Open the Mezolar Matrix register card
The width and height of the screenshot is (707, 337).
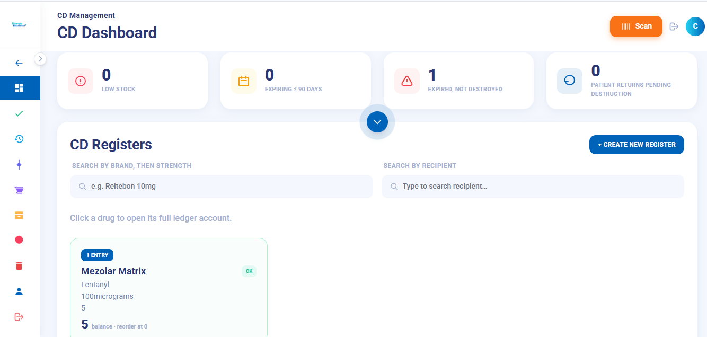coord(169,287)
